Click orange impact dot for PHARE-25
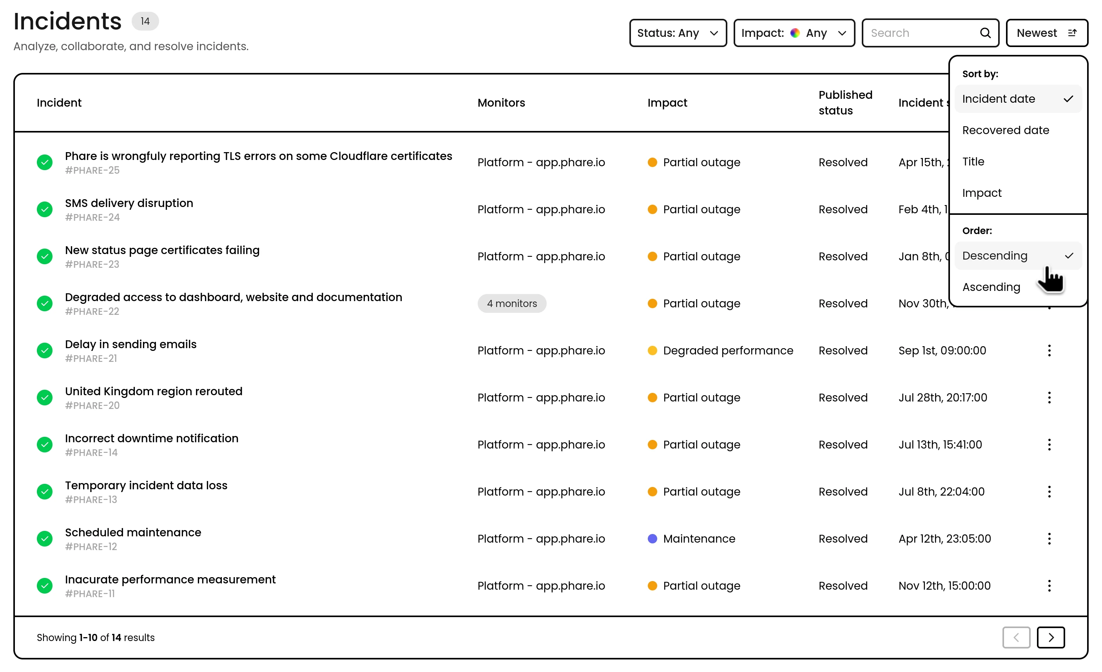 [x=652, y=162]
